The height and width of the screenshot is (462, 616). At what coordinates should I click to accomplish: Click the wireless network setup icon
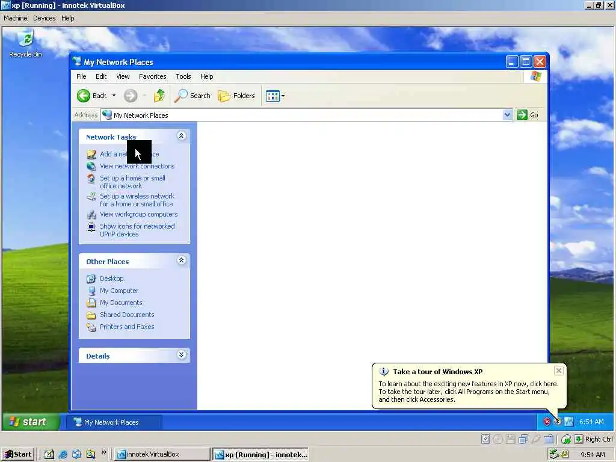click(x=91, y=197)
